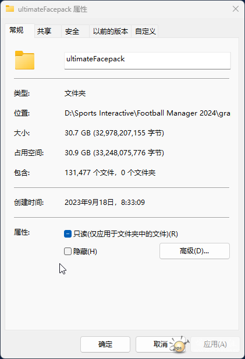The height and width of the screenshot is (359, 245).
Task: Close the 属性 dialog with the X
Action: click(236, 9)
